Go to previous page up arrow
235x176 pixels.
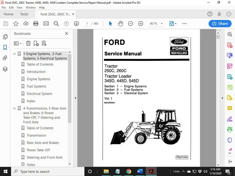pyautogui.click(x=66, y=24)
